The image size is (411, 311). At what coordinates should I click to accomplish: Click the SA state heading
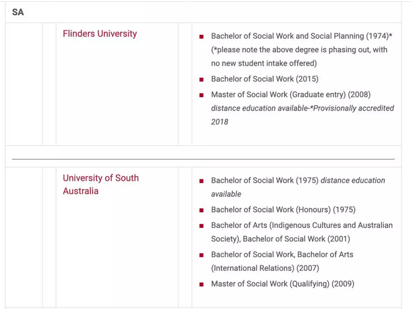pyautogui.click(x=18, y=12)
